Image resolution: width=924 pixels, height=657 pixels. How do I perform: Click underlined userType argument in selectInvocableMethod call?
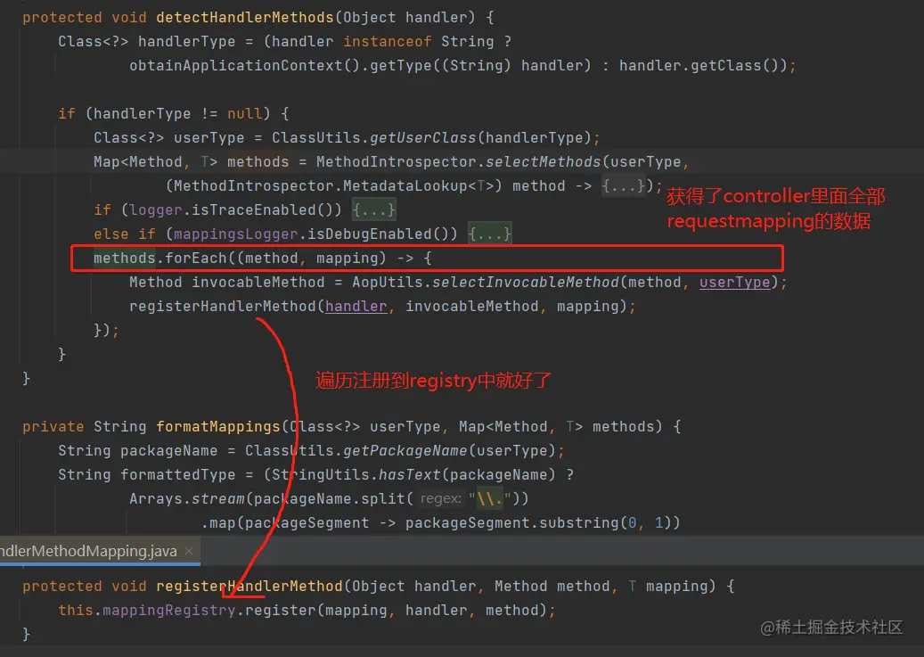[734, 283]
